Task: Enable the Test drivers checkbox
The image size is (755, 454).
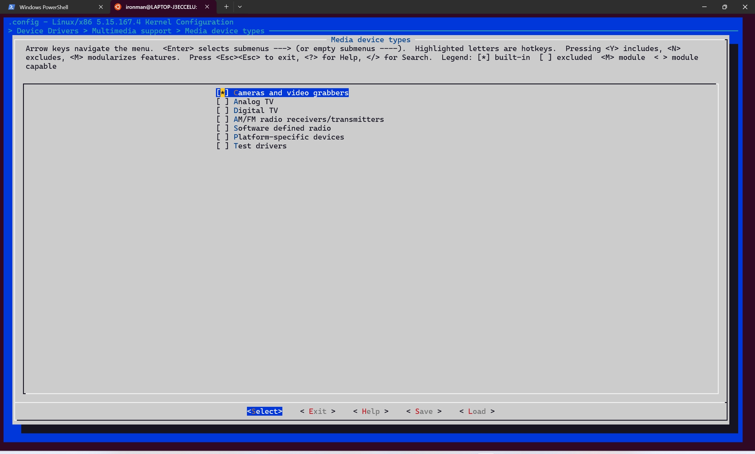Action: 222,146
